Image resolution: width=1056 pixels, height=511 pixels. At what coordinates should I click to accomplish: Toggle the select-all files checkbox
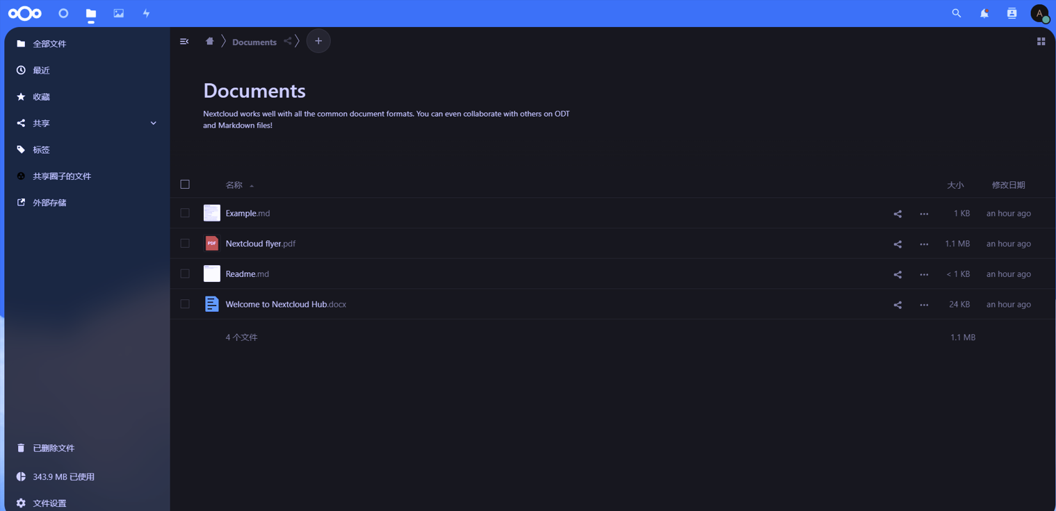pyautogui.click(x=185, y=185)
